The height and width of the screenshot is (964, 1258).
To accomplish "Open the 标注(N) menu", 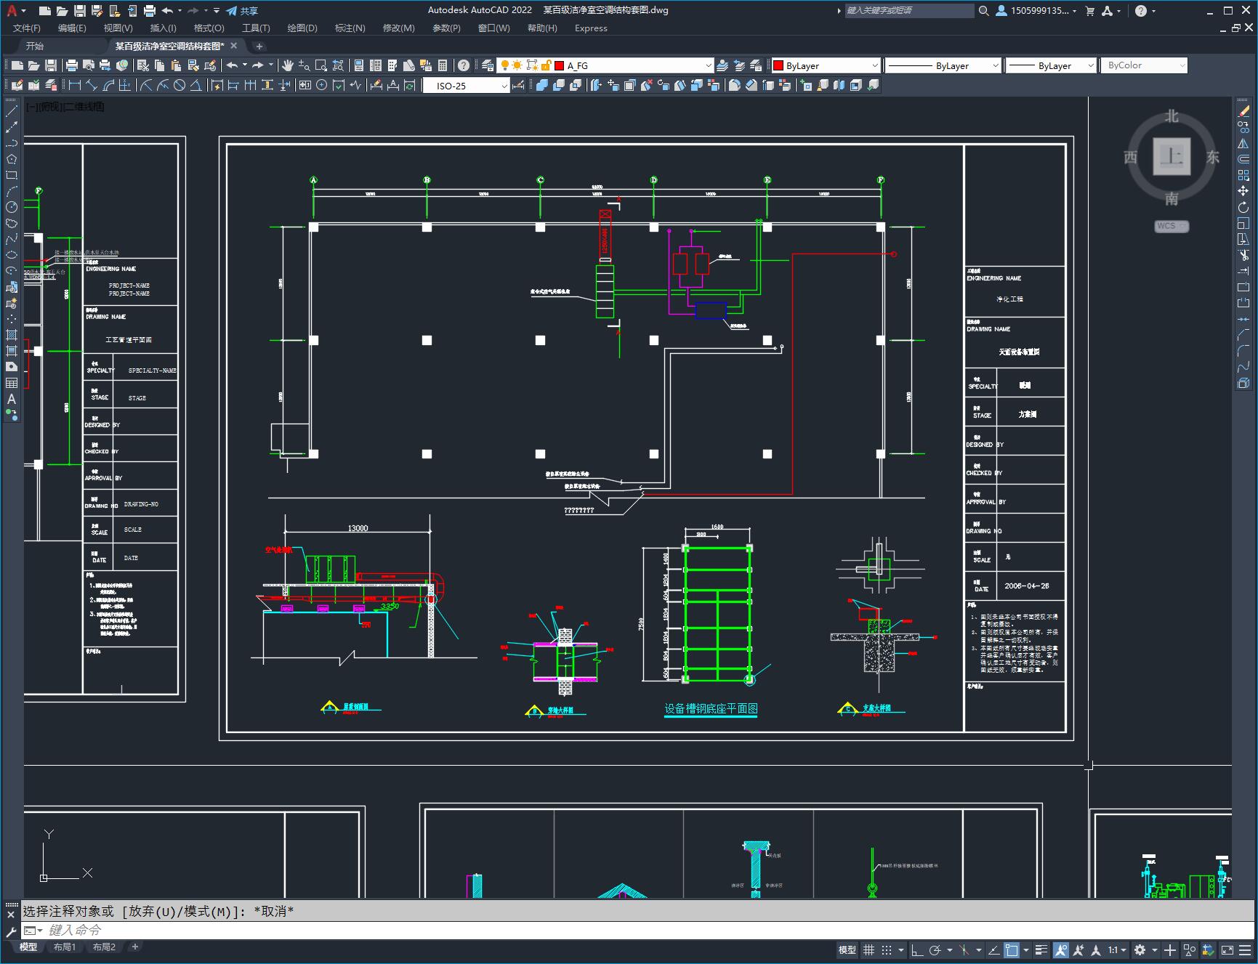I will click(x=350, y=28).
